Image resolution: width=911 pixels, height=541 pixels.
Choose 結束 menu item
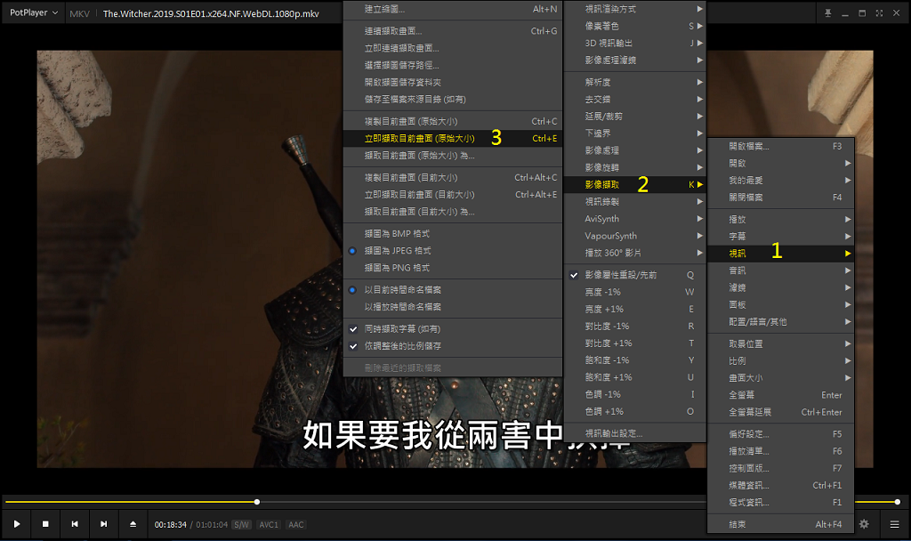point(781,524)
